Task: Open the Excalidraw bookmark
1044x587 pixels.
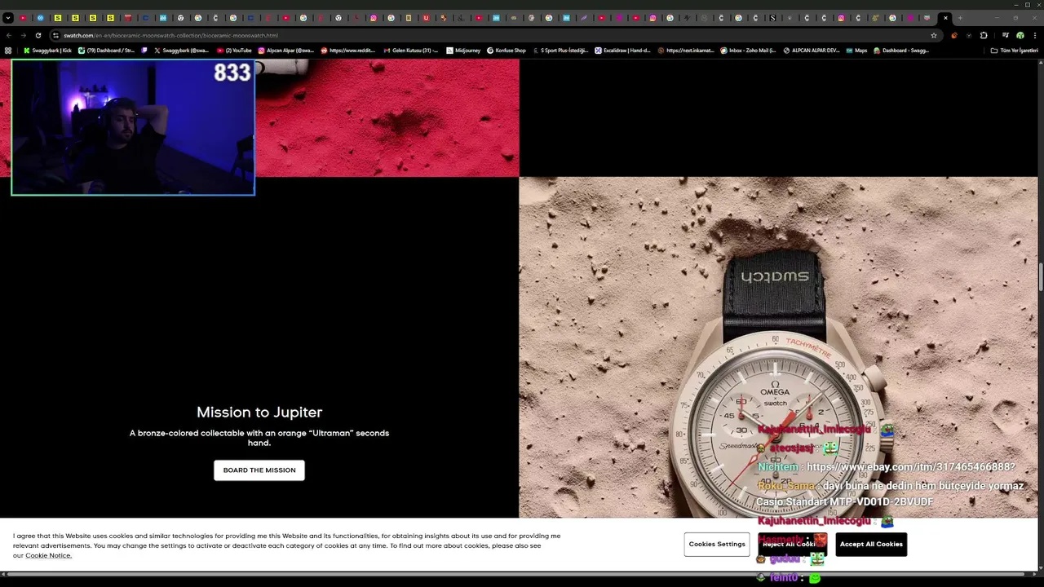Action: (x=622, y=51)
